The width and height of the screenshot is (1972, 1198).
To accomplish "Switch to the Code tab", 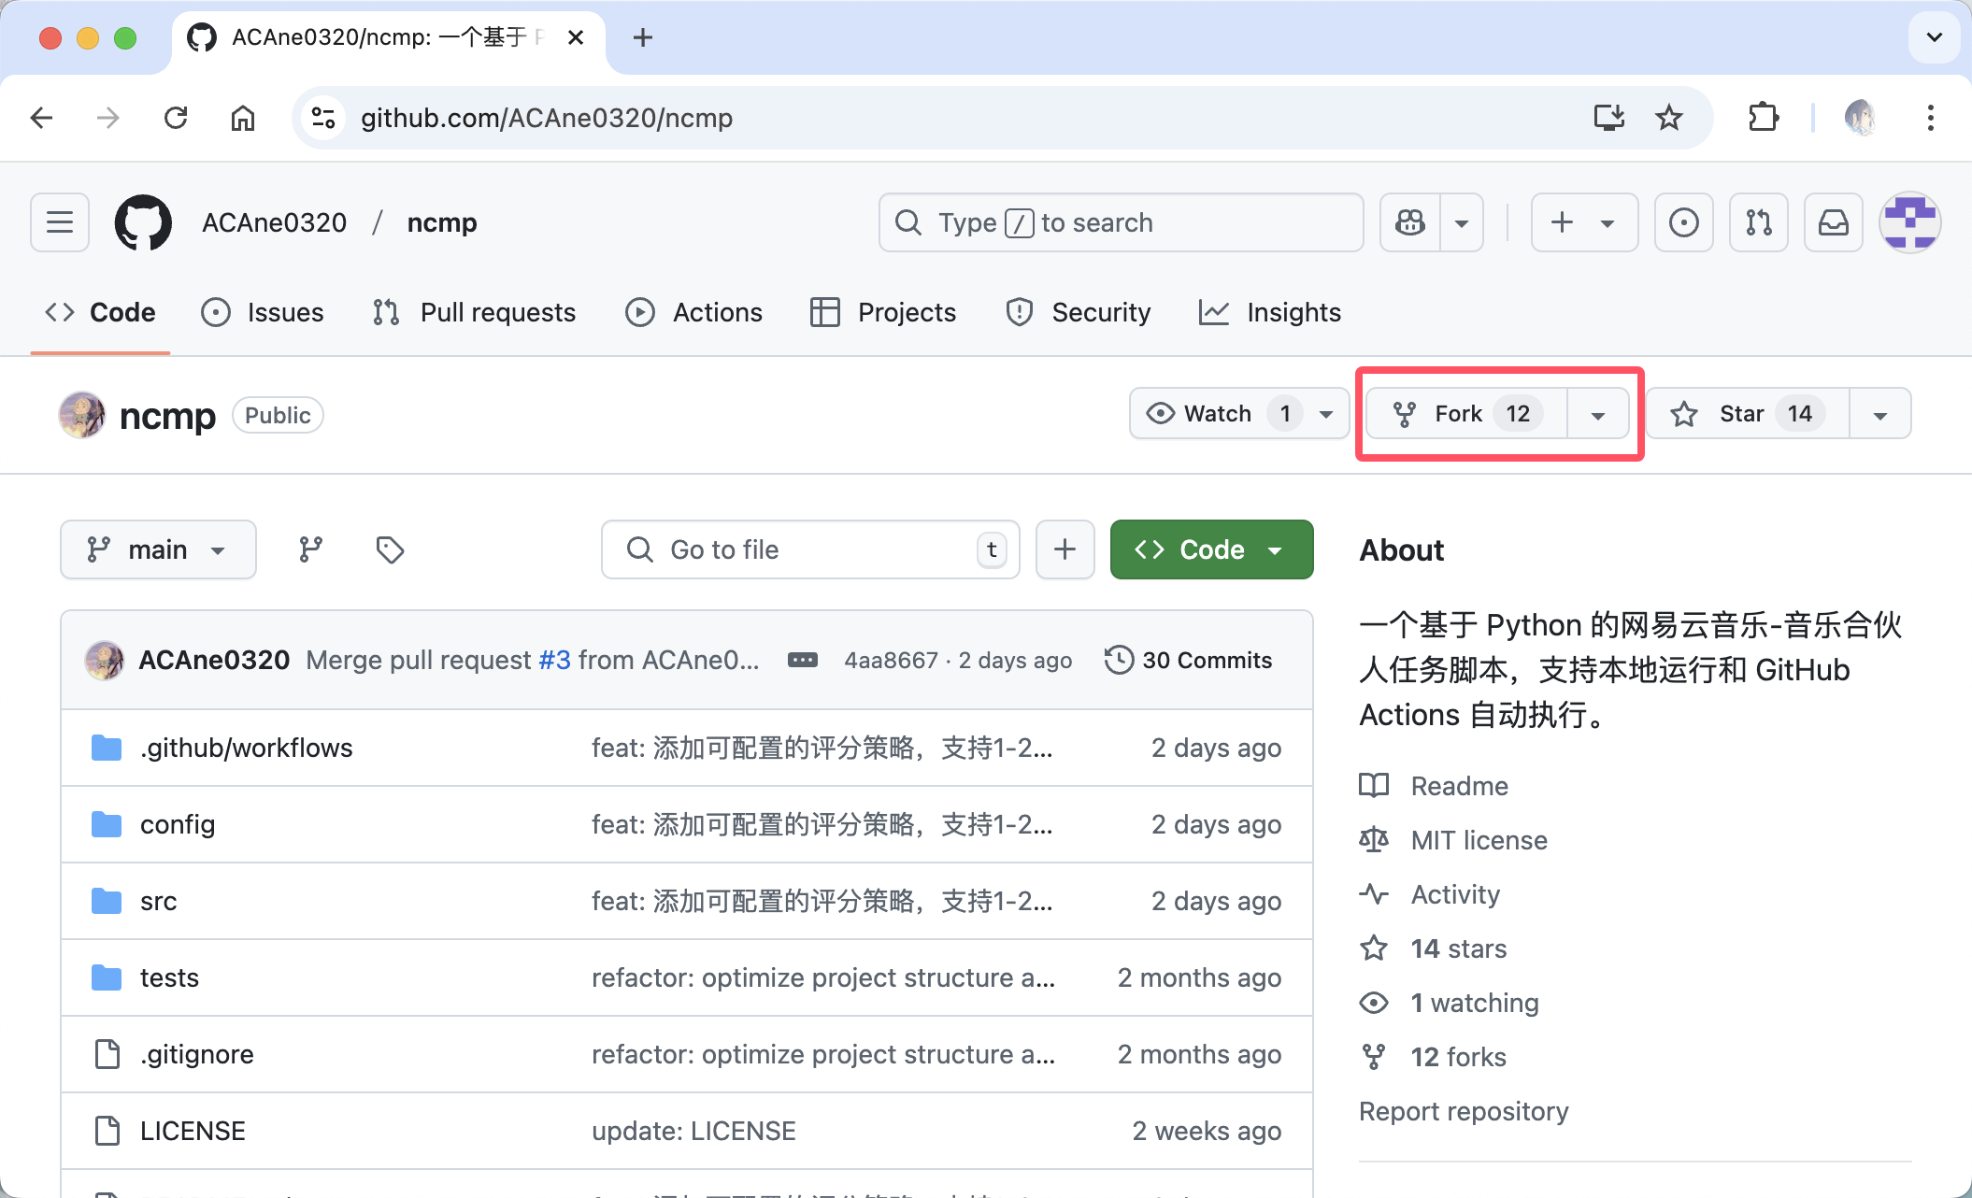I will [100, 312].
